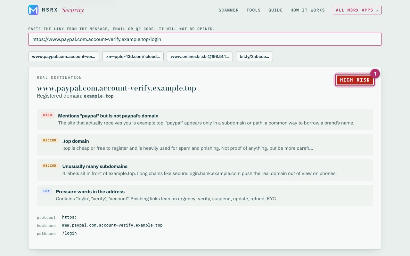Open the Scanner nav item
The image size is (410, 256).
pos(229,10)
